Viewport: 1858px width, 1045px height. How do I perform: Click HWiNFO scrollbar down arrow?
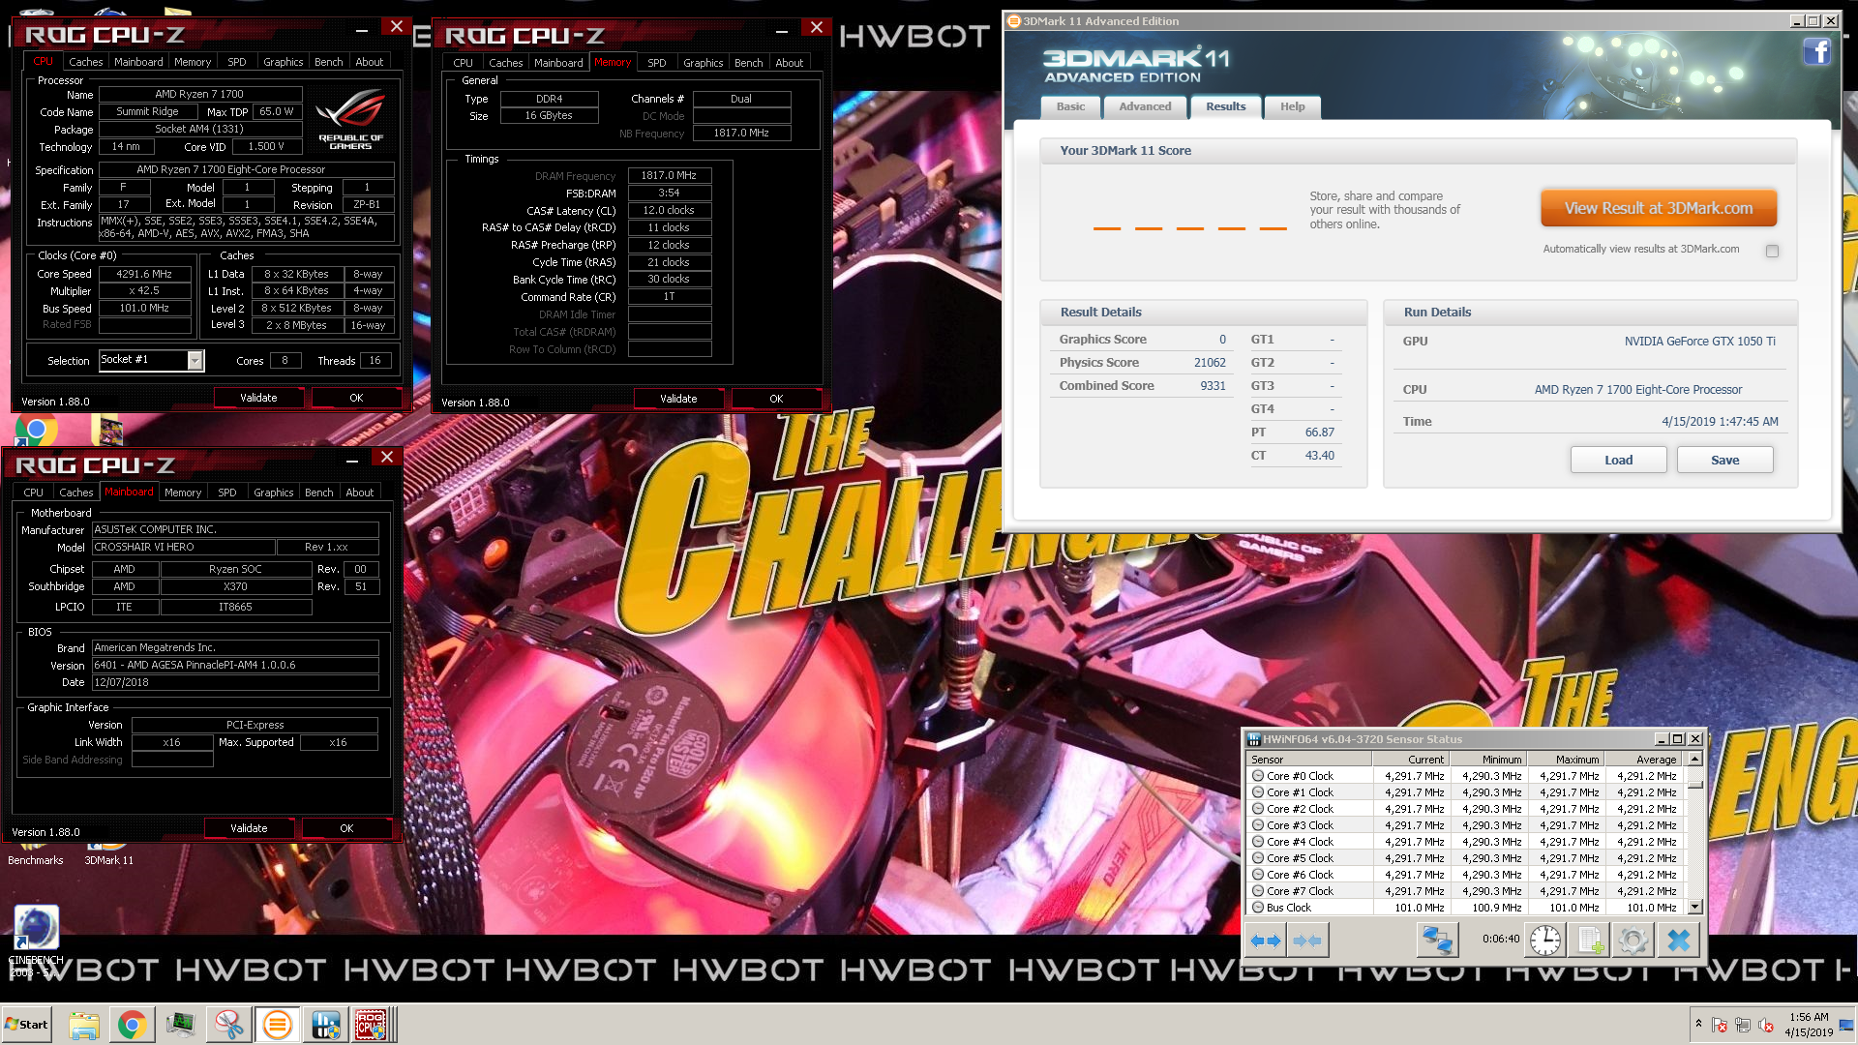(x=1695, y=908)
